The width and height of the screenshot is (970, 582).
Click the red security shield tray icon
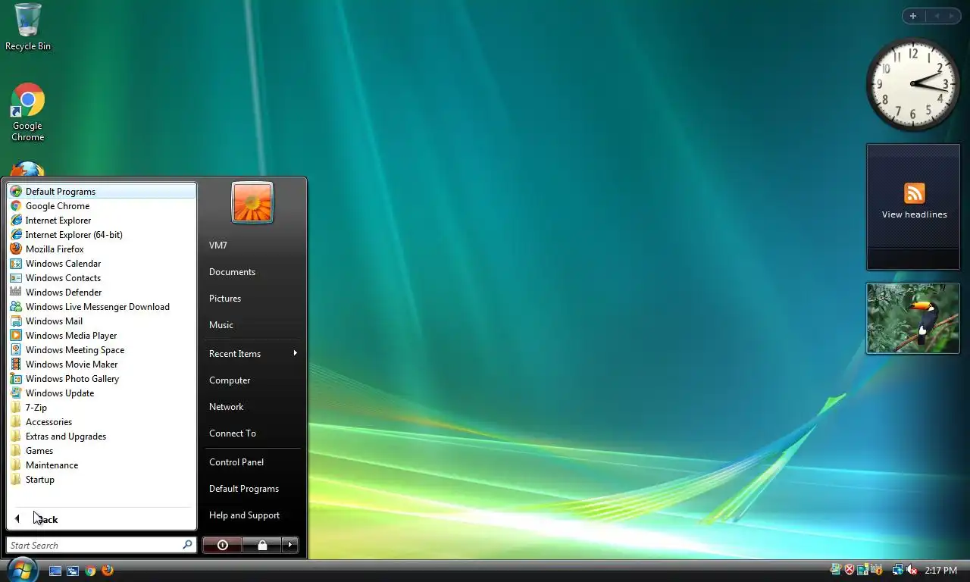tap(850, 570)
